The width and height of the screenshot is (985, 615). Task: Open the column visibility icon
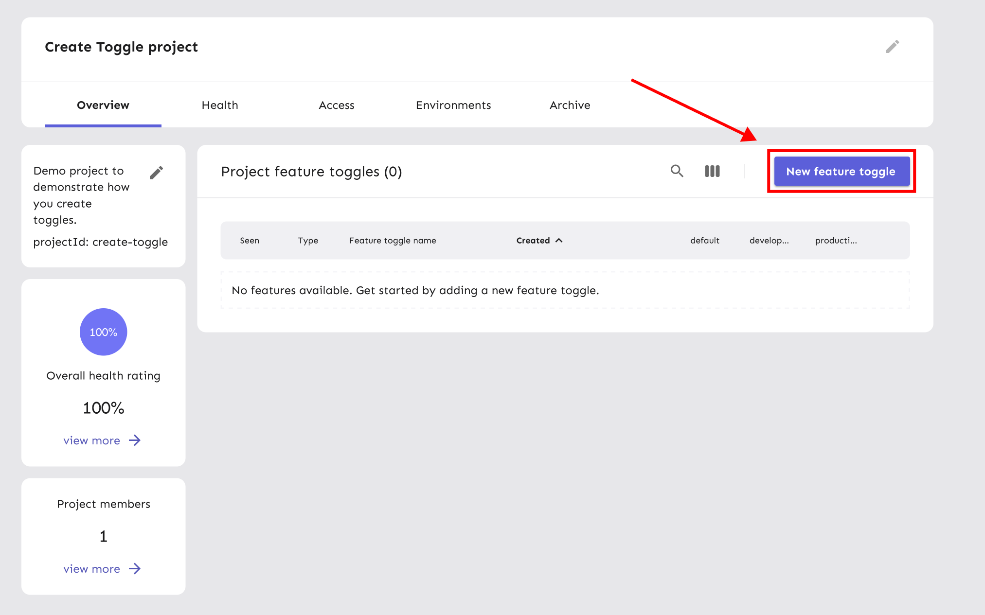point(712,171)
